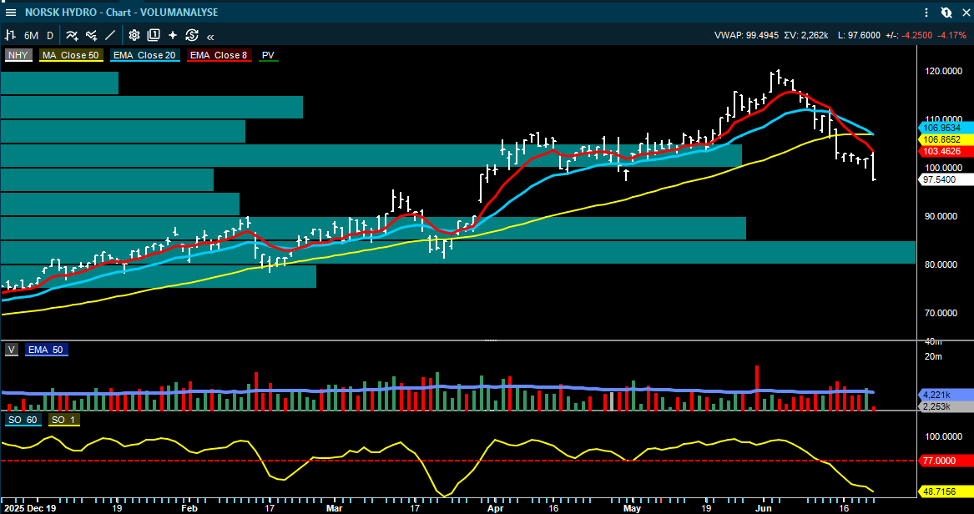Click the 70.0000 price axis label

[944, 314]
